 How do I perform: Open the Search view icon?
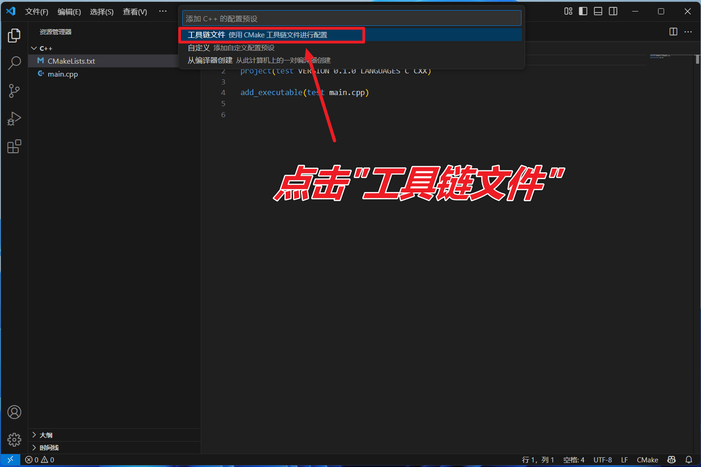click(14, 63)
